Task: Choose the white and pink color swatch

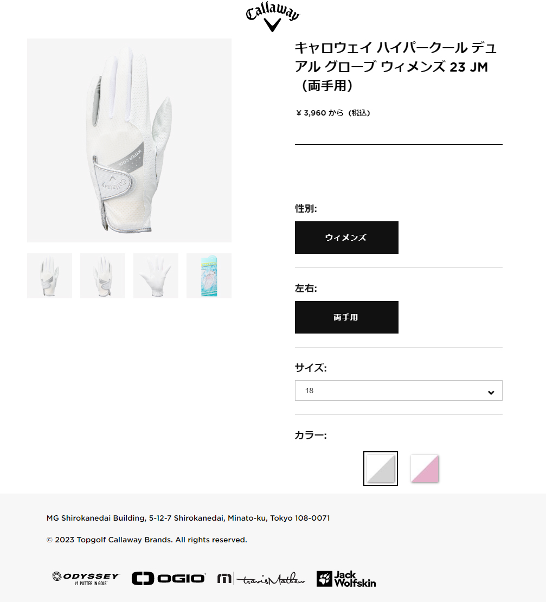Action: [425, 469]
